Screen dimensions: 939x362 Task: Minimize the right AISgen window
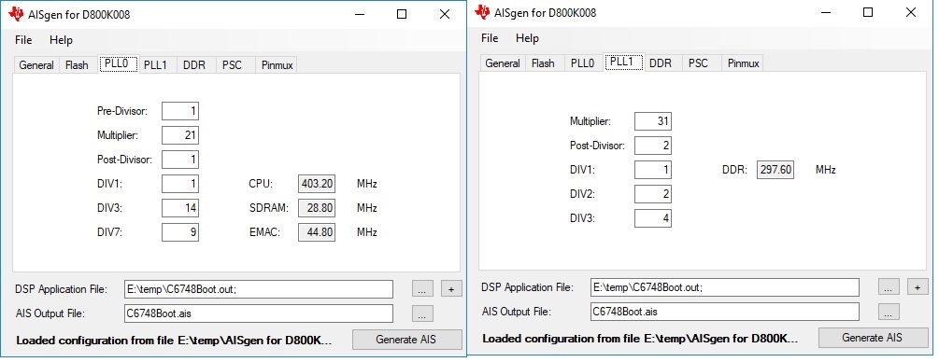point(826,12)
